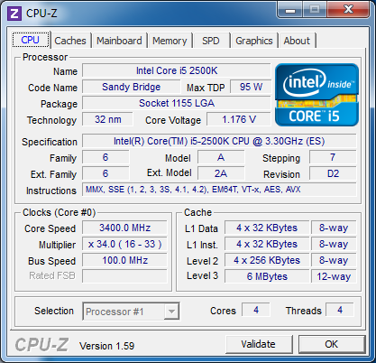This screenshot has height=363, width=376.
Task: Open the Processor #1 selection dropdown arrow
Action: [171, 312]
